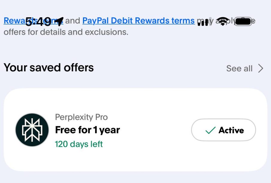Tap the word "and" between the terms links
This screenshot has width=271, height=183.
point(72,21)
